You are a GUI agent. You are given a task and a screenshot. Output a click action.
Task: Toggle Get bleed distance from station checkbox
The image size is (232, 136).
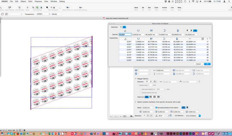pos(156,108)
